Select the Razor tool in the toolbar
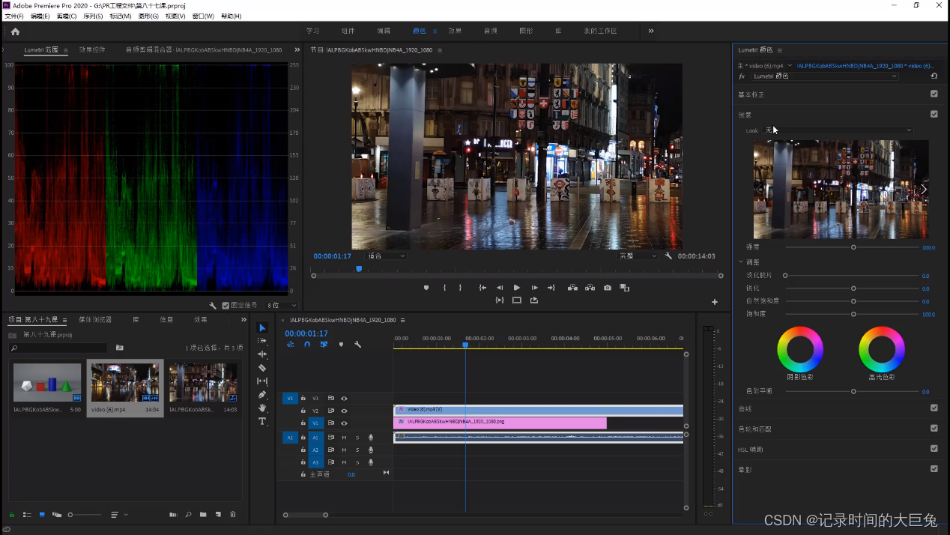 coord(262,368)
